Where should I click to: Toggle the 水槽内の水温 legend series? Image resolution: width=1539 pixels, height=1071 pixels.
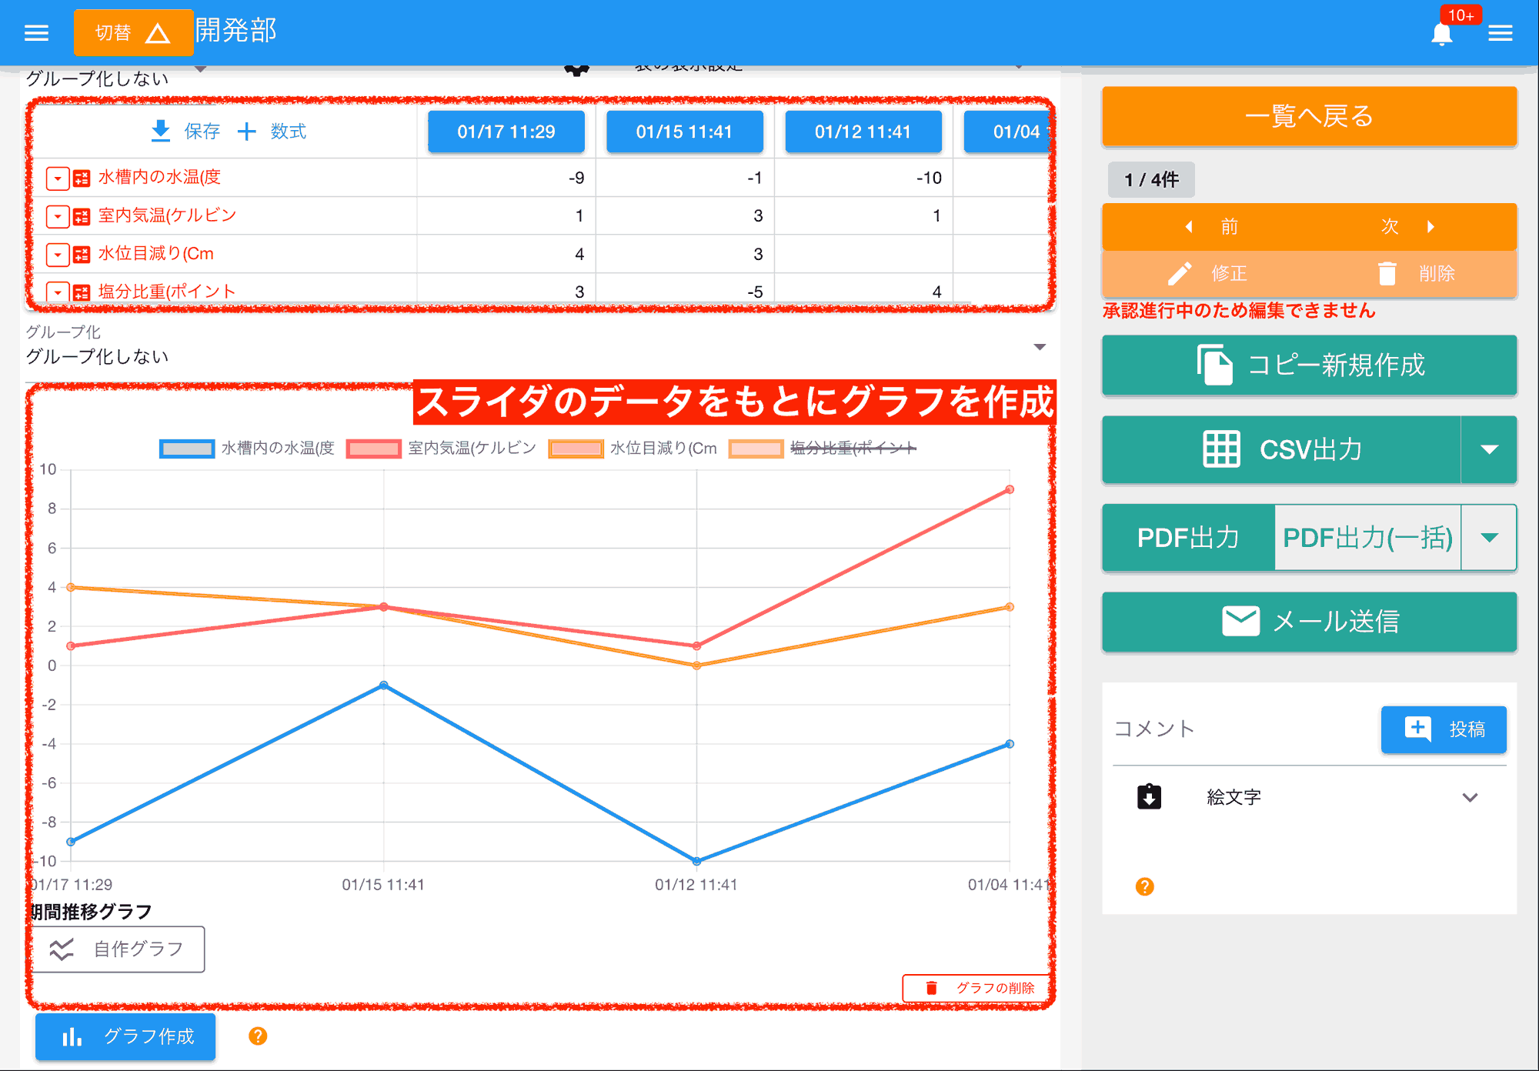pyautogui.click(x=278, y=449)
